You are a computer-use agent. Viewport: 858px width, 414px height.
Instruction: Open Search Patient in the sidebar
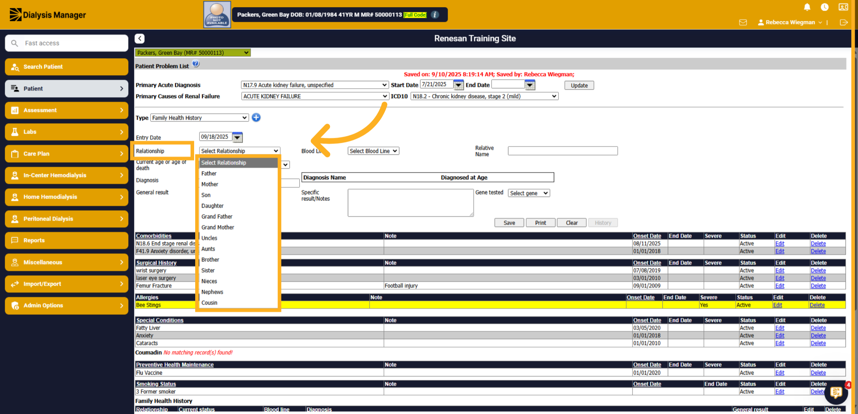tap(66, 67)
